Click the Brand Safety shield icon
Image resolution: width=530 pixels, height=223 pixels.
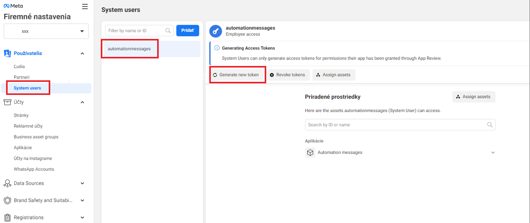pyautogui.click(x=7, y=200)
